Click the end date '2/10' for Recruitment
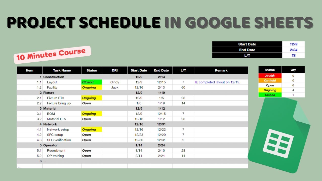Image resolution: width=322 pixels, height=181 pixels. pyautogui.click(x=161, y=151)
